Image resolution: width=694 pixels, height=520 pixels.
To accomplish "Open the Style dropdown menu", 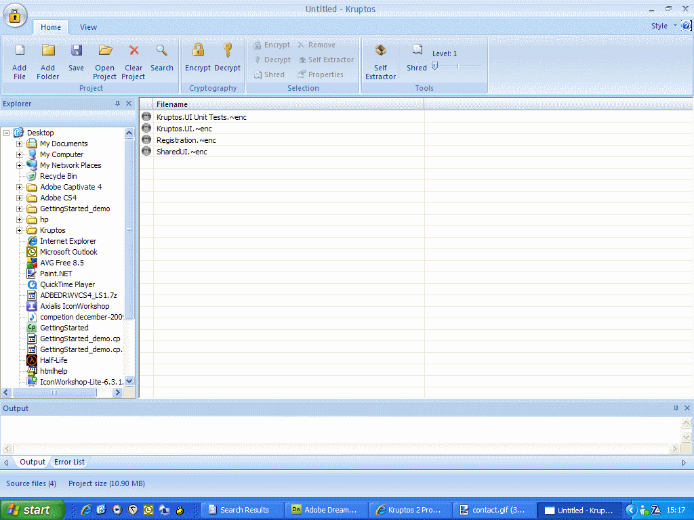I will click(x=663, y=26).
